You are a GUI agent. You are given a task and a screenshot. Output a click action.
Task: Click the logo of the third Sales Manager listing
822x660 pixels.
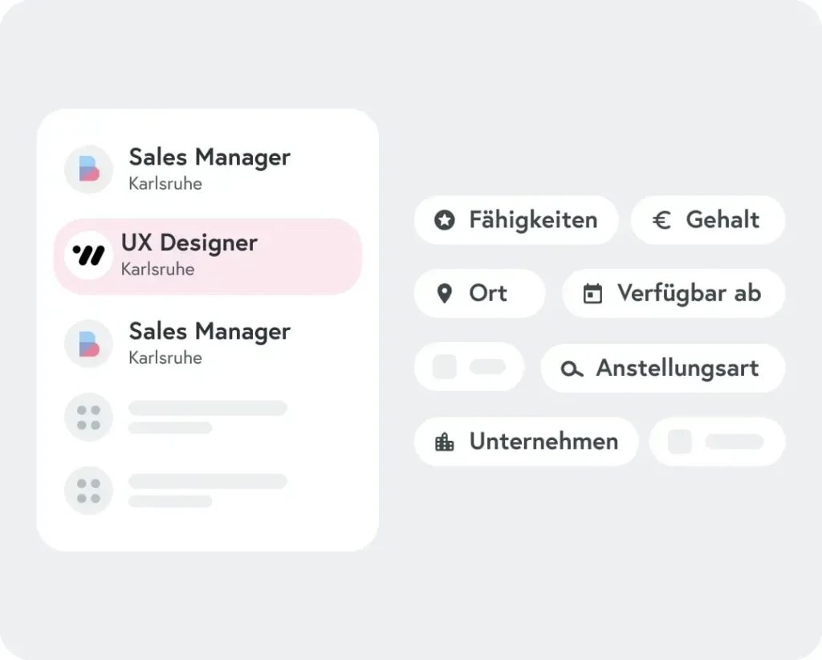pos(88,344)
